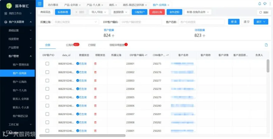Click the 分配客户 button
Screen dimensions: 273x139
point(140,12)
